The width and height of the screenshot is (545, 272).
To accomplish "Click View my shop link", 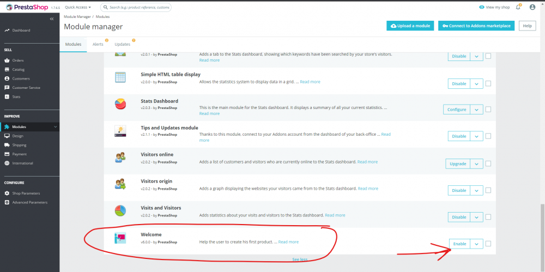I will [494, 7].
